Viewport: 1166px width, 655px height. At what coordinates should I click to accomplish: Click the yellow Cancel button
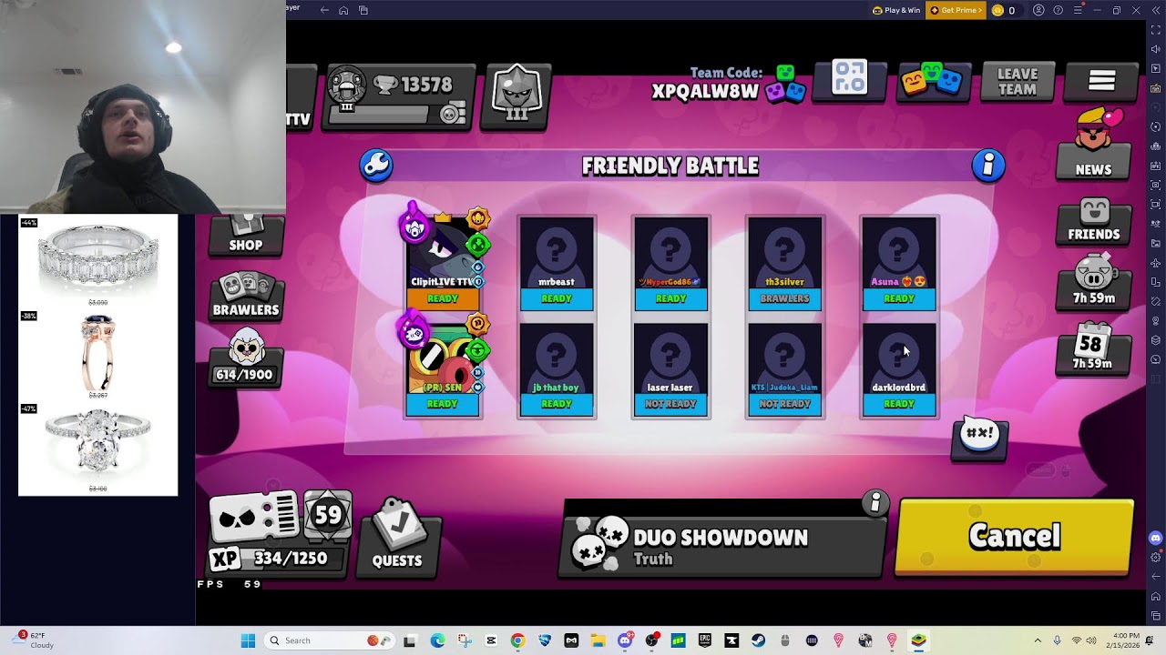tap(1015, 538)
